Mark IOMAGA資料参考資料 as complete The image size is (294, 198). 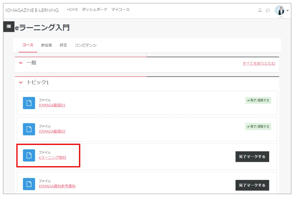tap(252, 185)
